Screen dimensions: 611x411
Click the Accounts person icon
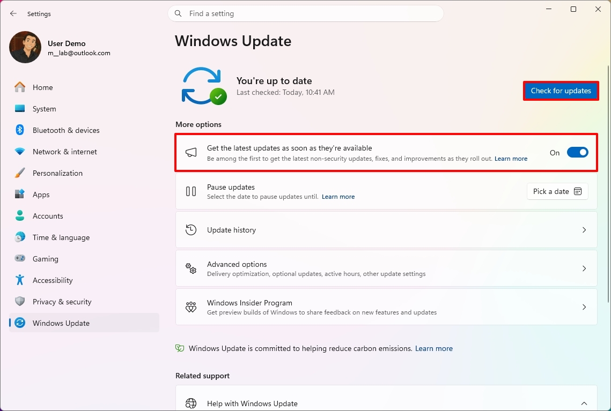point(20,215)
